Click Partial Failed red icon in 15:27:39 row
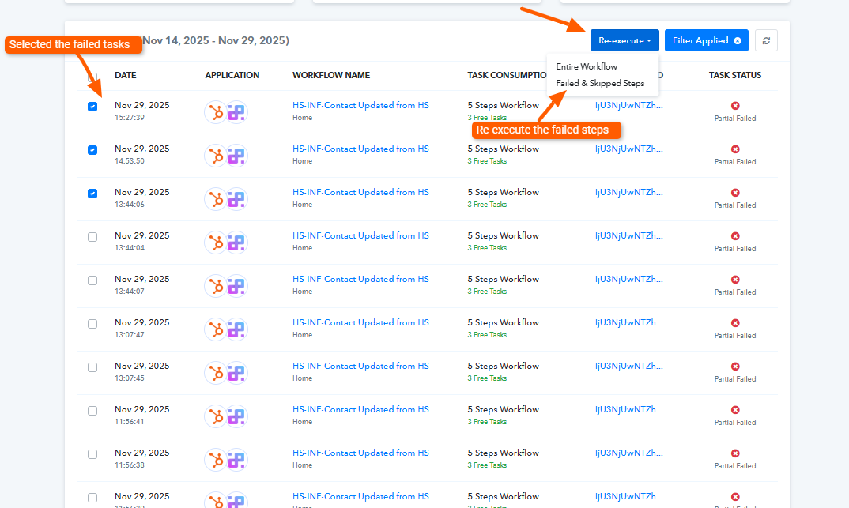Viewport: 849px width, 508px height. point(735,106)
